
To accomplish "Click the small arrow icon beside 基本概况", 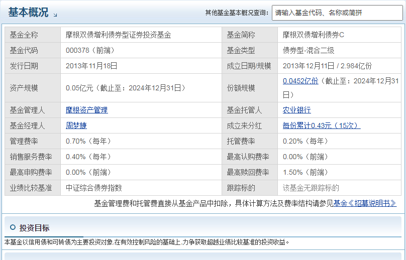I will (x=55, y=15).
